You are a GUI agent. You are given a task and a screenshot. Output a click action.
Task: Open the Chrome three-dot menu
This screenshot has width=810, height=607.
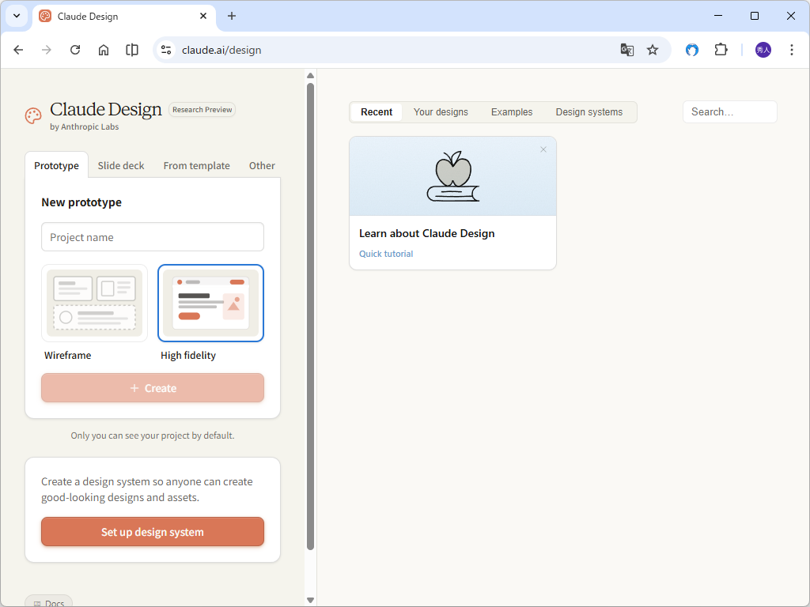pos(792,50)
